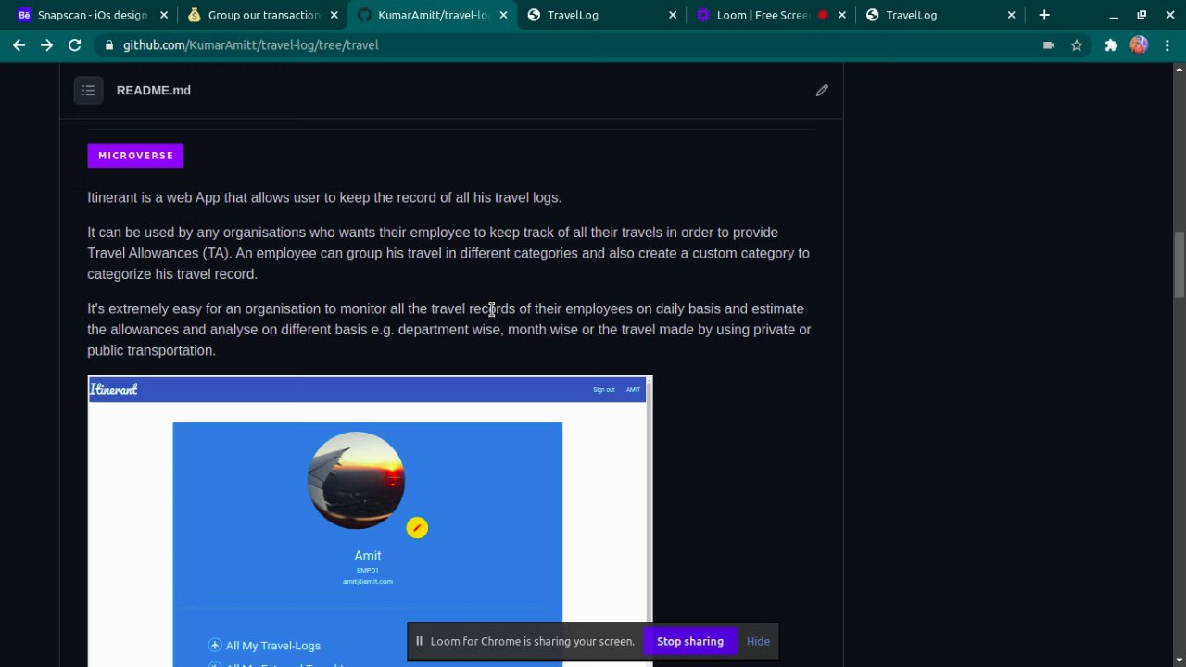
Task: Bookmark this page with the star icon
Action: [x=1077, y=44]
